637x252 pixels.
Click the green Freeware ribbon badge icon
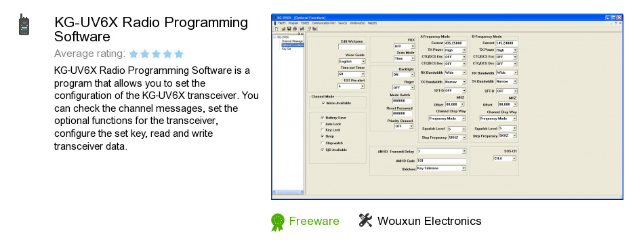(278, 222)
